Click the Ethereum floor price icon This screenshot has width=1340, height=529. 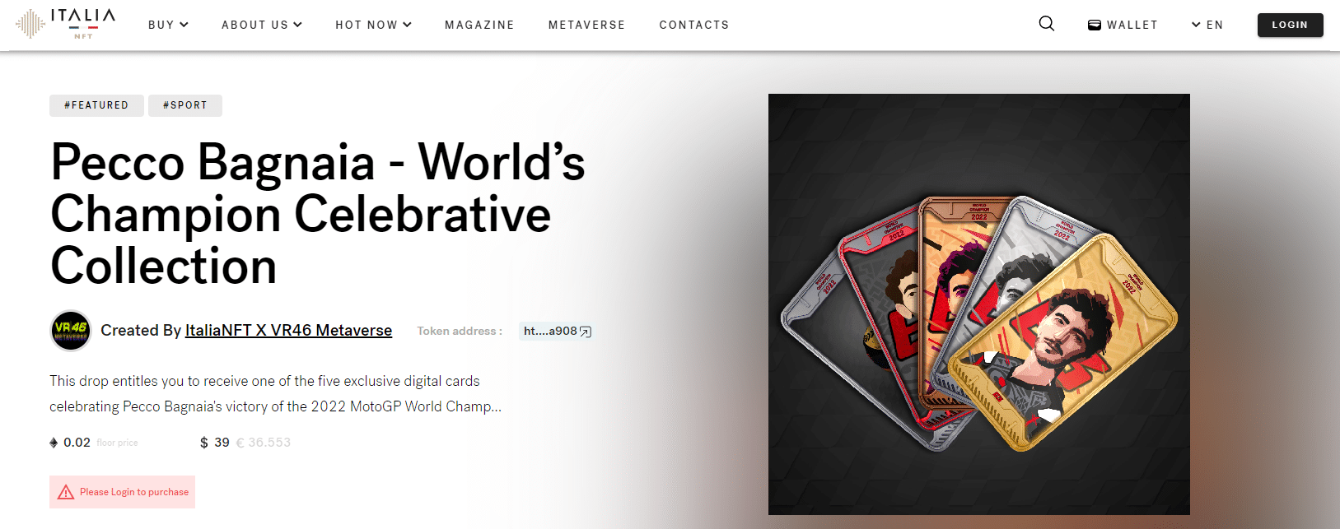click(54, 443)
